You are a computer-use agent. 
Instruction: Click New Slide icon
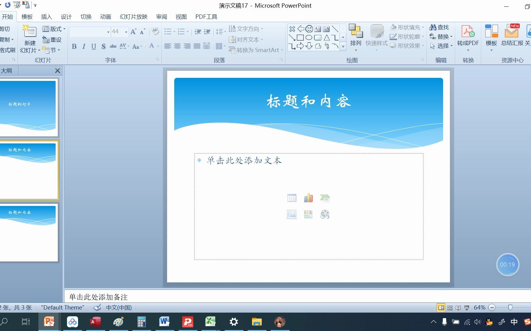30,32
